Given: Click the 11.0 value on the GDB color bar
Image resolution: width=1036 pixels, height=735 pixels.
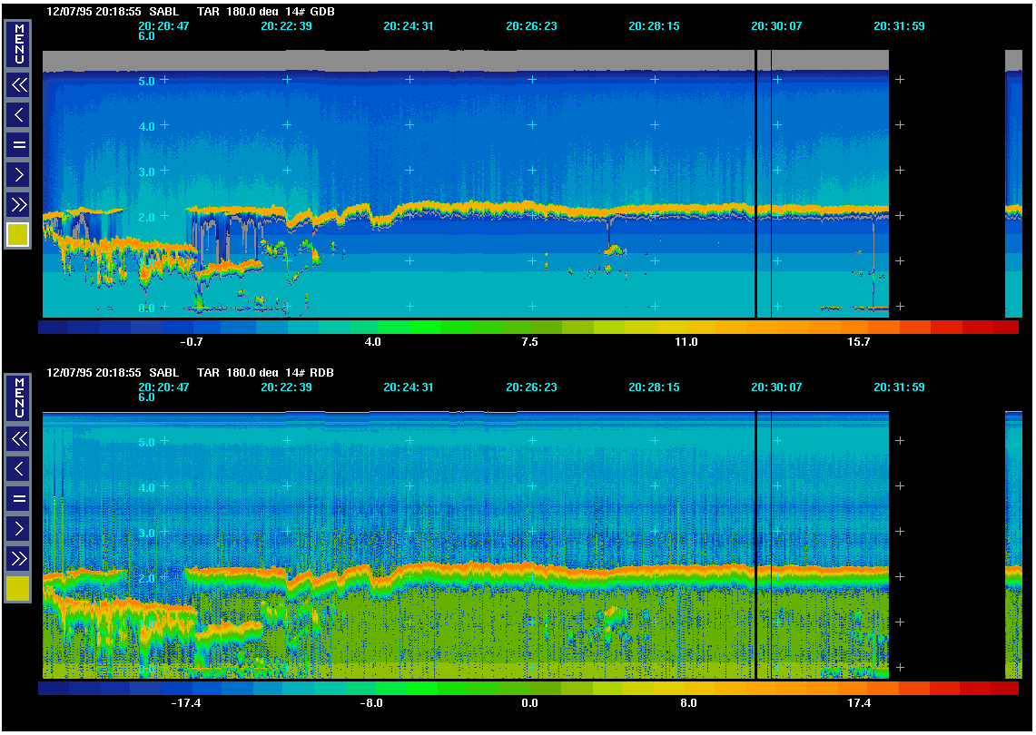Looking at the screenshot, I should coord(686,342).
